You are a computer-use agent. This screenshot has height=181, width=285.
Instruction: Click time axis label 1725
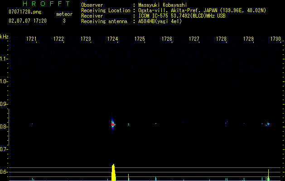140,39
